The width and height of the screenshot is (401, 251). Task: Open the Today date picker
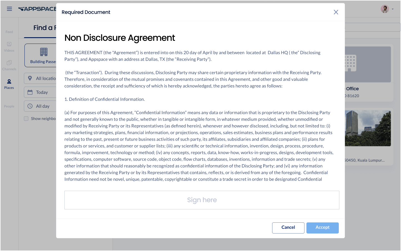pos(40,92)
